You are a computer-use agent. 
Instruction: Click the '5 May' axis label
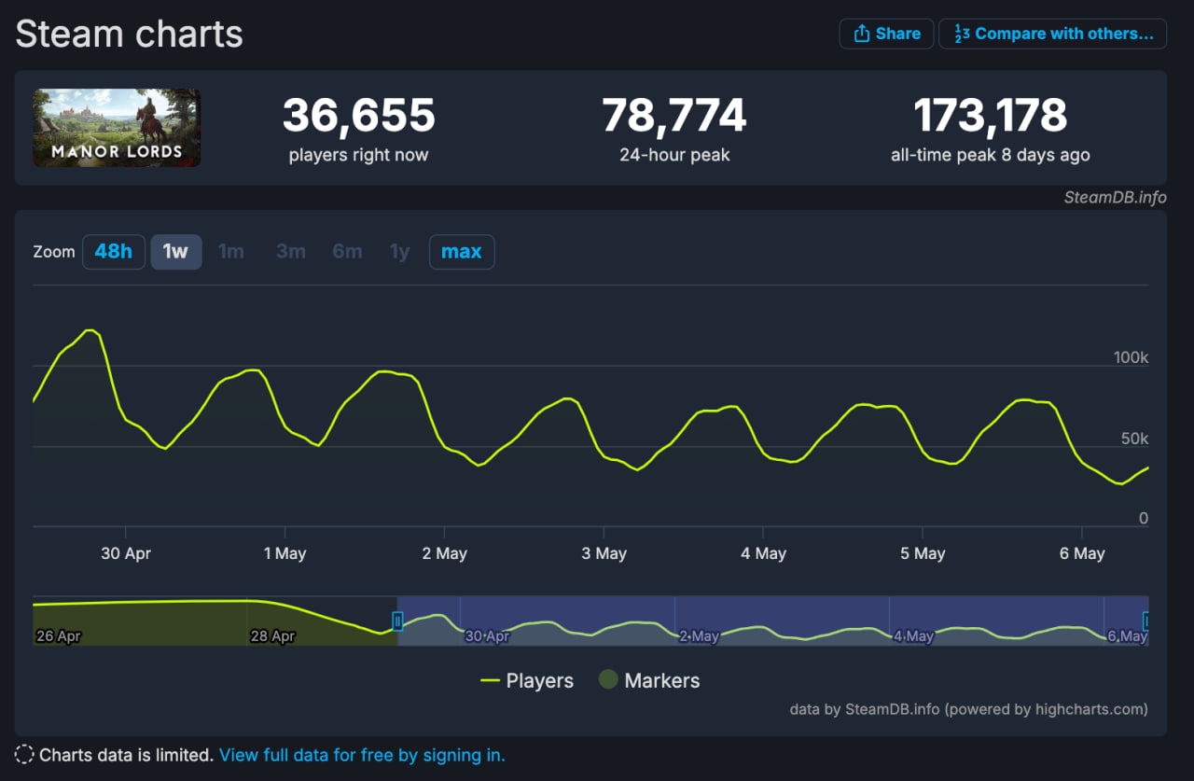pyautogui.click(x=923, y=553)
